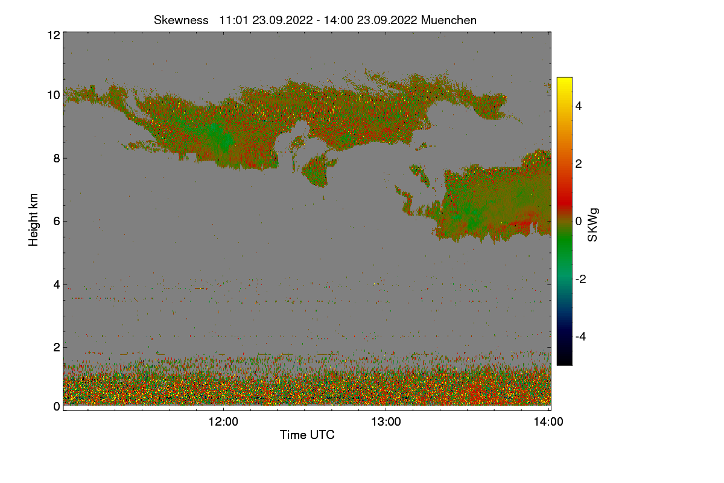Click the Time UTC axis title
This screenshot has height=483, width=724.
307,435
